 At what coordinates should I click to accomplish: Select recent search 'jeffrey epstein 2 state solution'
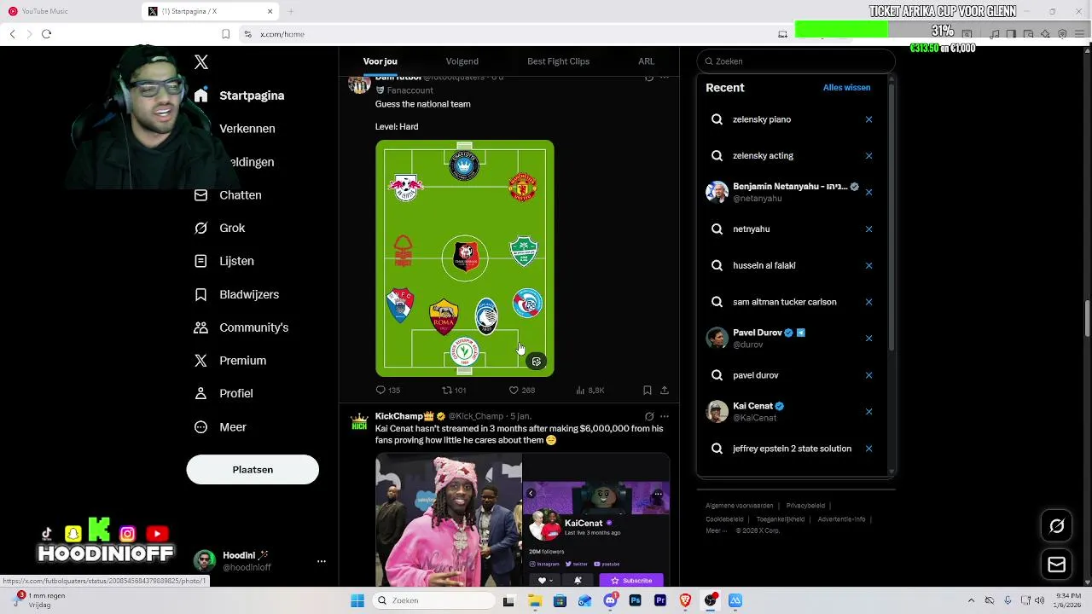pos(792,449)
